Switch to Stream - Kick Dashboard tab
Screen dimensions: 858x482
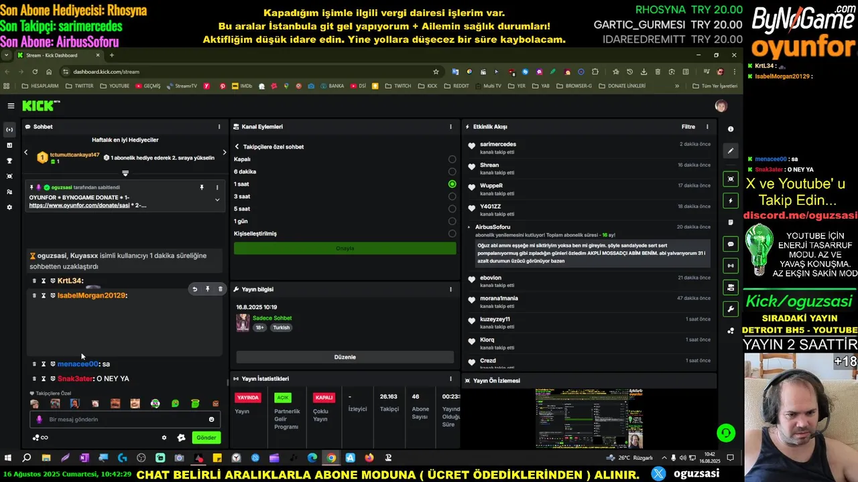(57, 55)
